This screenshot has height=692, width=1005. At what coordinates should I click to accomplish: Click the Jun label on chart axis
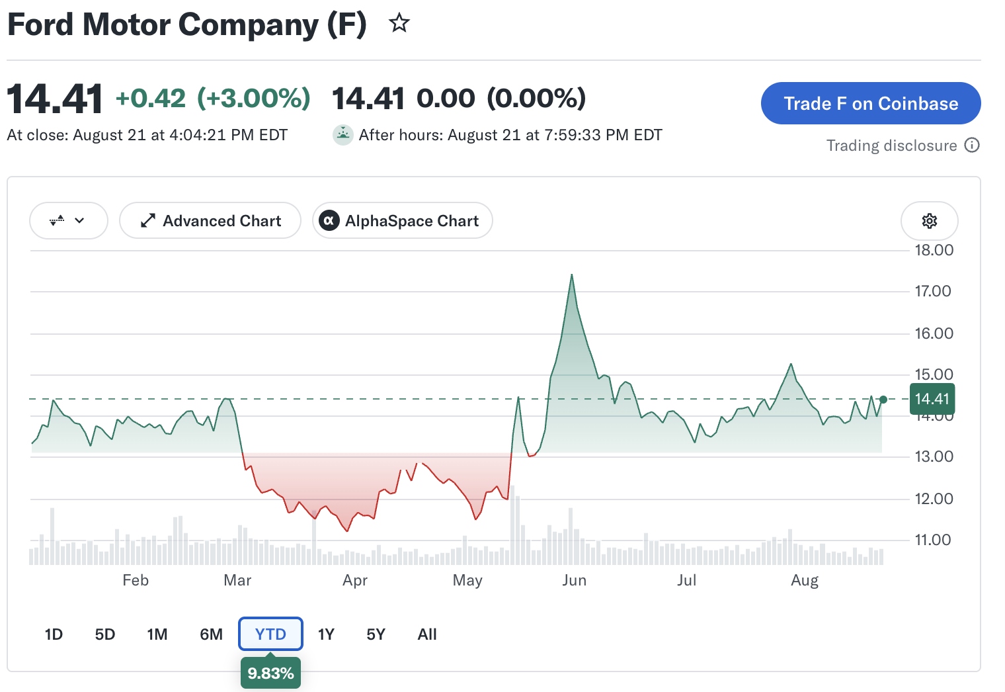[574, 580]
